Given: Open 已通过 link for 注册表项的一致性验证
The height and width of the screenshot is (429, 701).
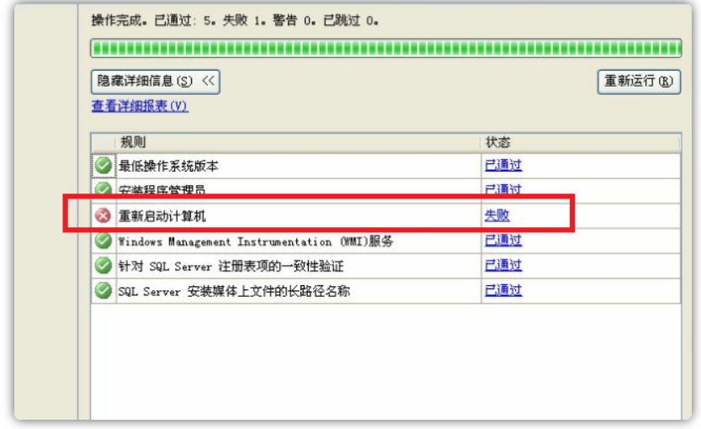Looking at the screenshot, I should pyautogui.click(x=502, y=266).
